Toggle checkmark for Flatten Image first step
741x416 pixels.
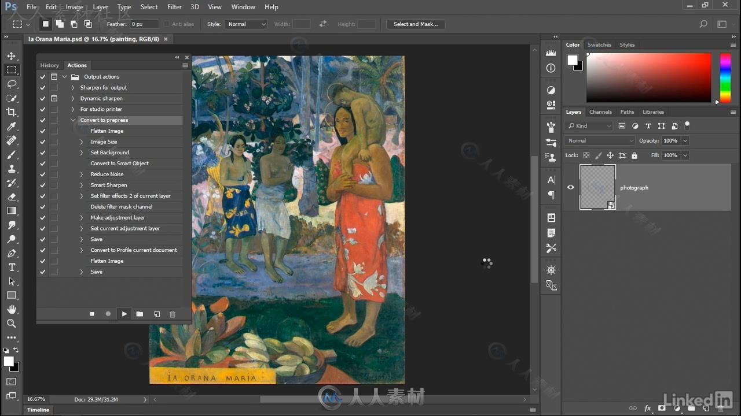tap(42, 131)
